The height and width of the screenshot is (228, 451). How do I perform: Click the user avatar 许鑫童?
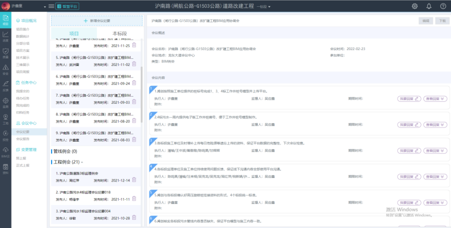[5, 6]
